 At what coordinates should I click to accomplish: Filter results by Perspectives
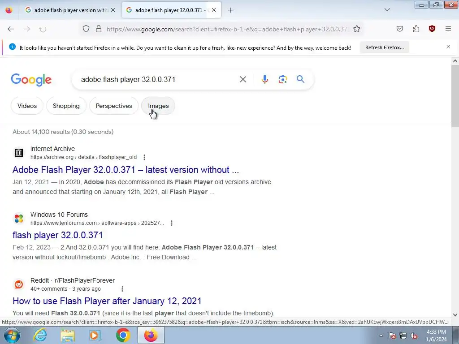click(114, 106)
